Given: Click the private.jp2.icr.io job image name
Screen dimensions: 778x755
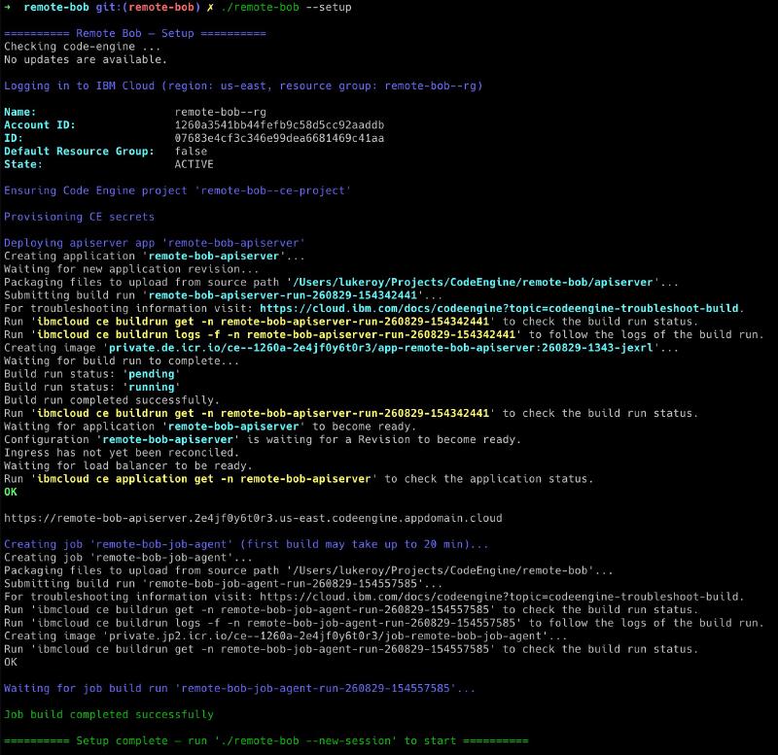Looking at the screenshot, I should coord(325,636).
